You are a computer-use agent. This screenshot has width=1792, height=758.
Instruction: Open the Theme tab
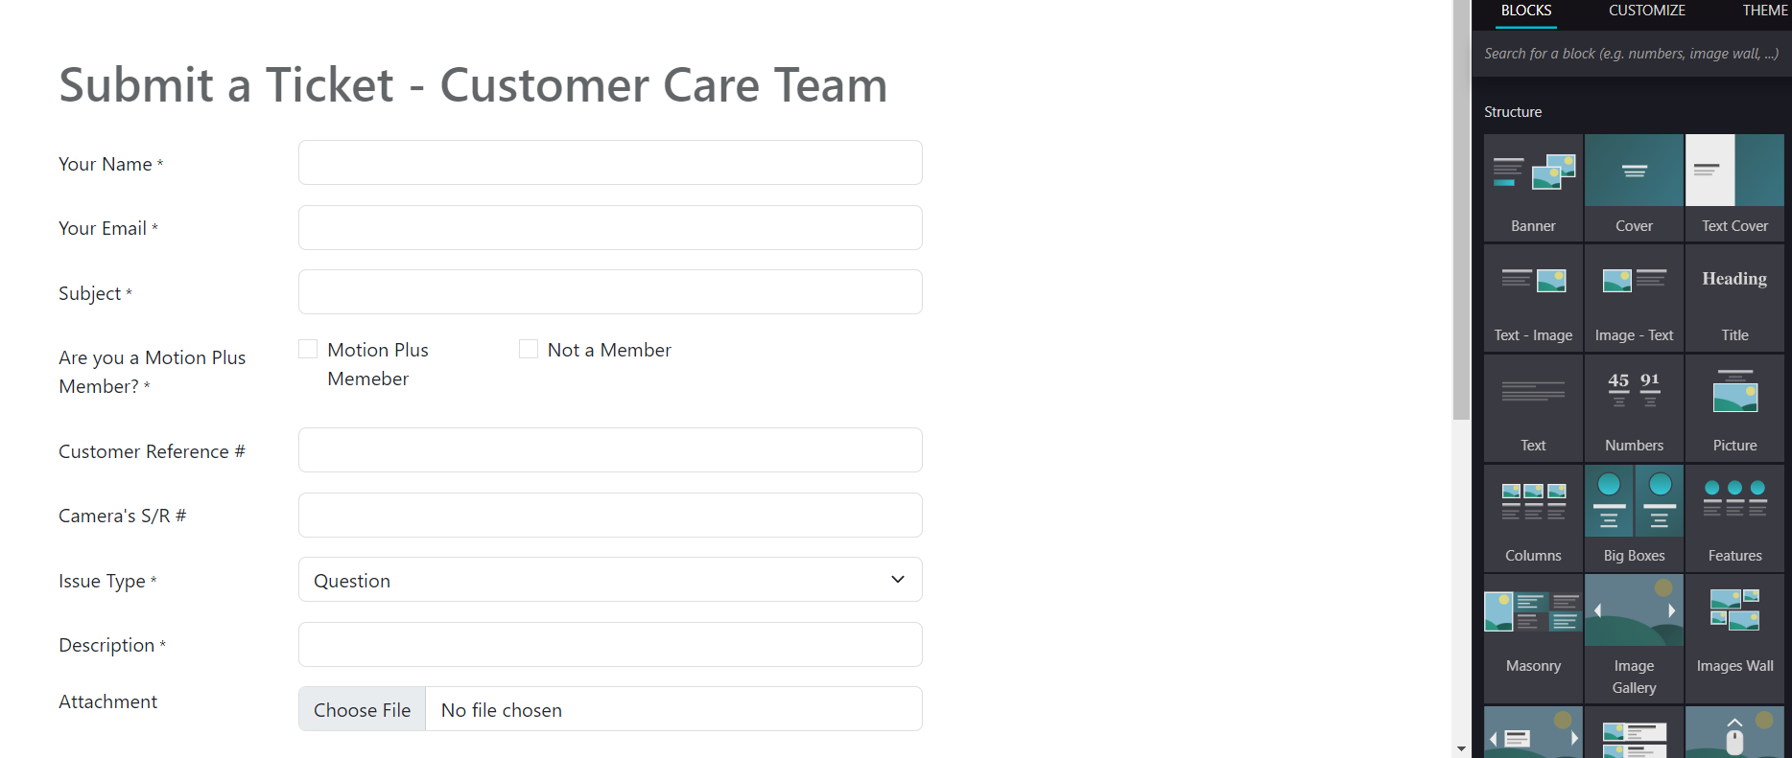tap(1764, 11)
